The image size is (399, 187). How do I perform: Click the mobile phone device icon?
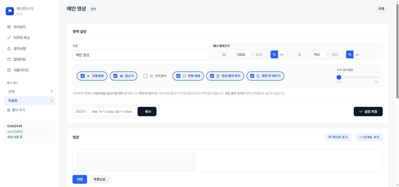300,55
